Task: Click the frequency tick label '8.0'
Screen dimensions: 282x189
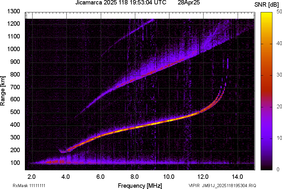Action: 134,177
